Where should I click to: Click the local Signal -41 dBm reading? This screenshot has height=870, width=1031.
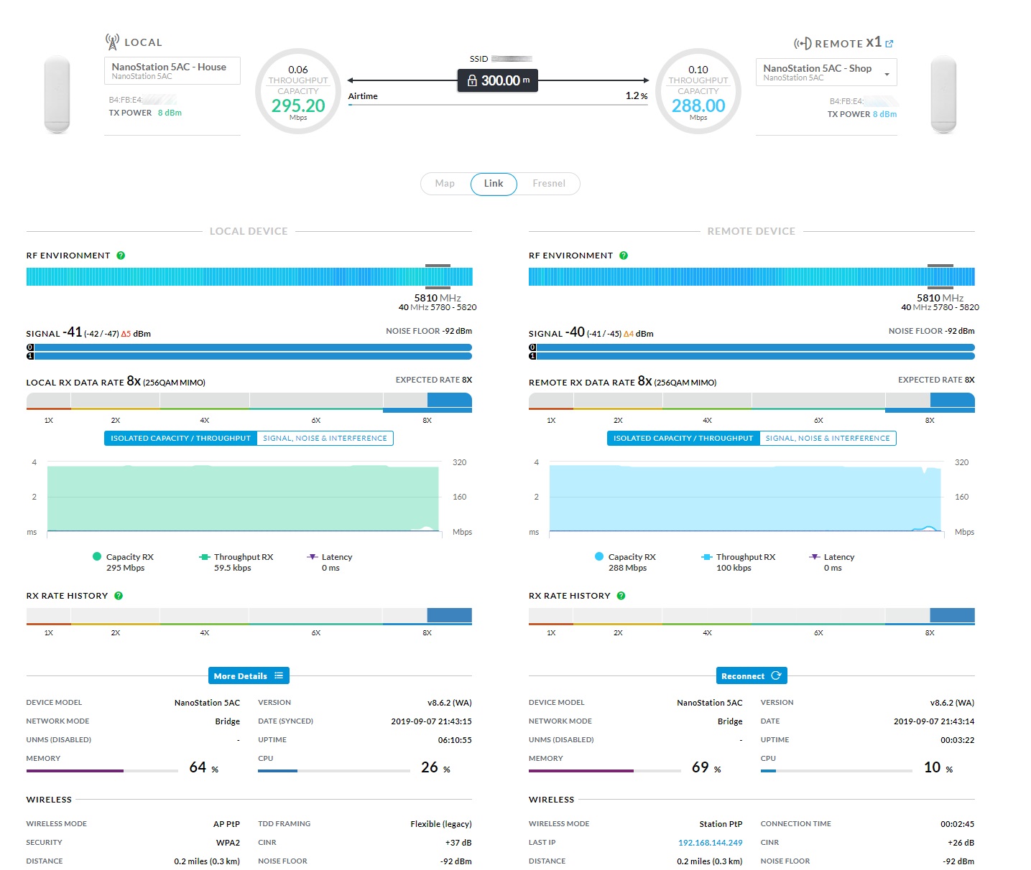(88, 332)
